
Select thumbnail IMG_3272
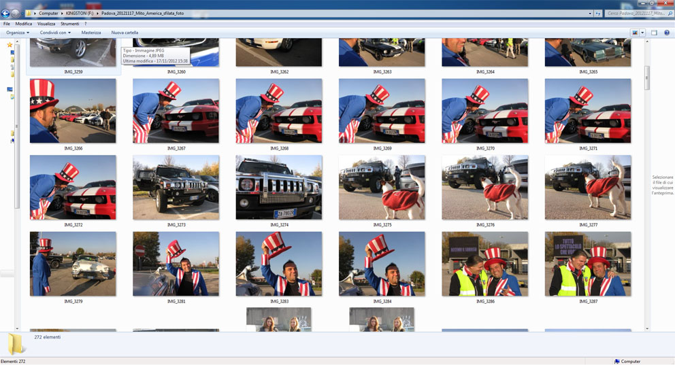[x=73, y=187]
